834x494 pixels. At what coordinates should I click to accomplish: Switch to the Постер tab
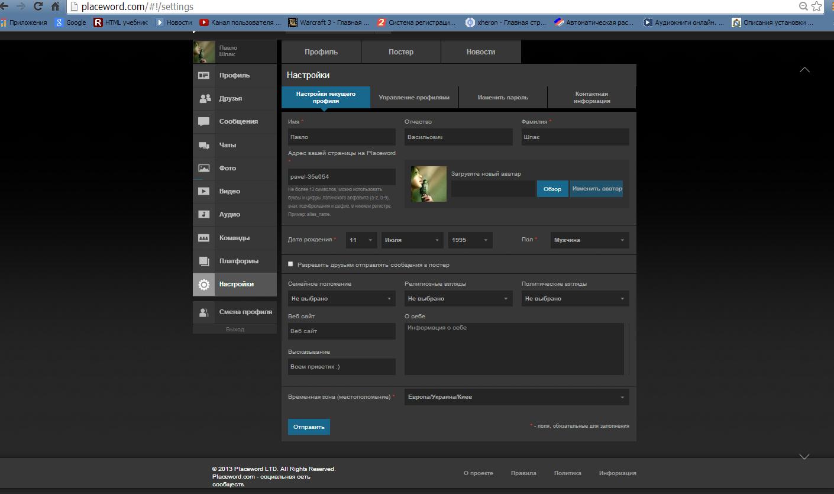(x=401, y=52)
